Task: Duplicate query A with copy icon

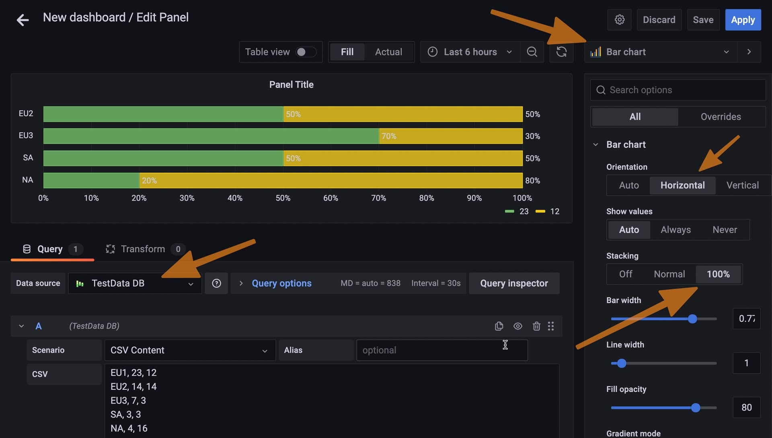Action: pyautogui.click(x=499, y=326)
